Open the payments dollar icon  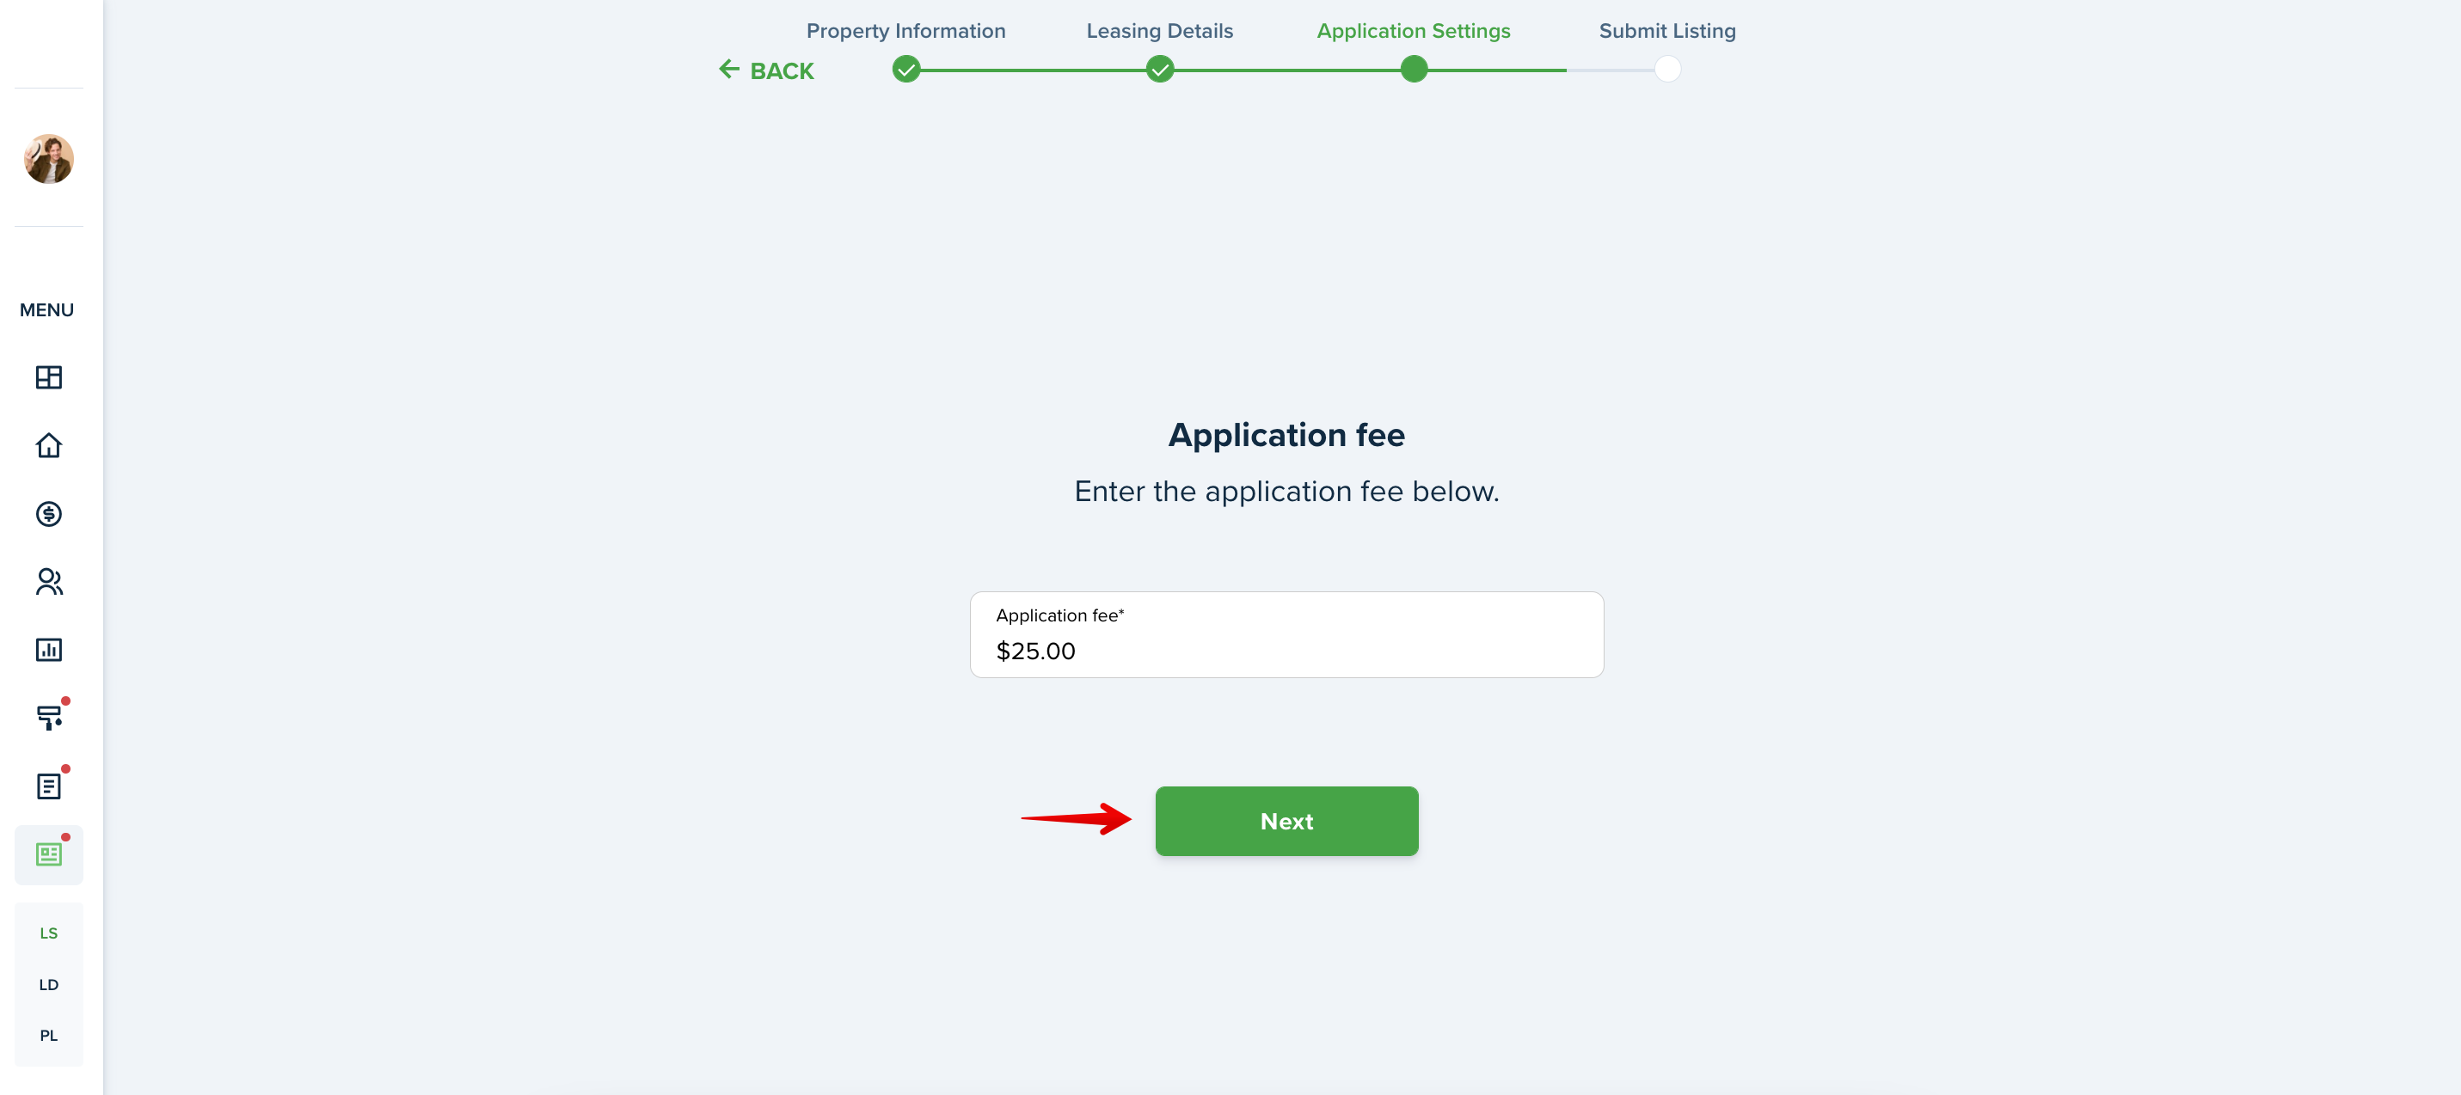(49, 515)
